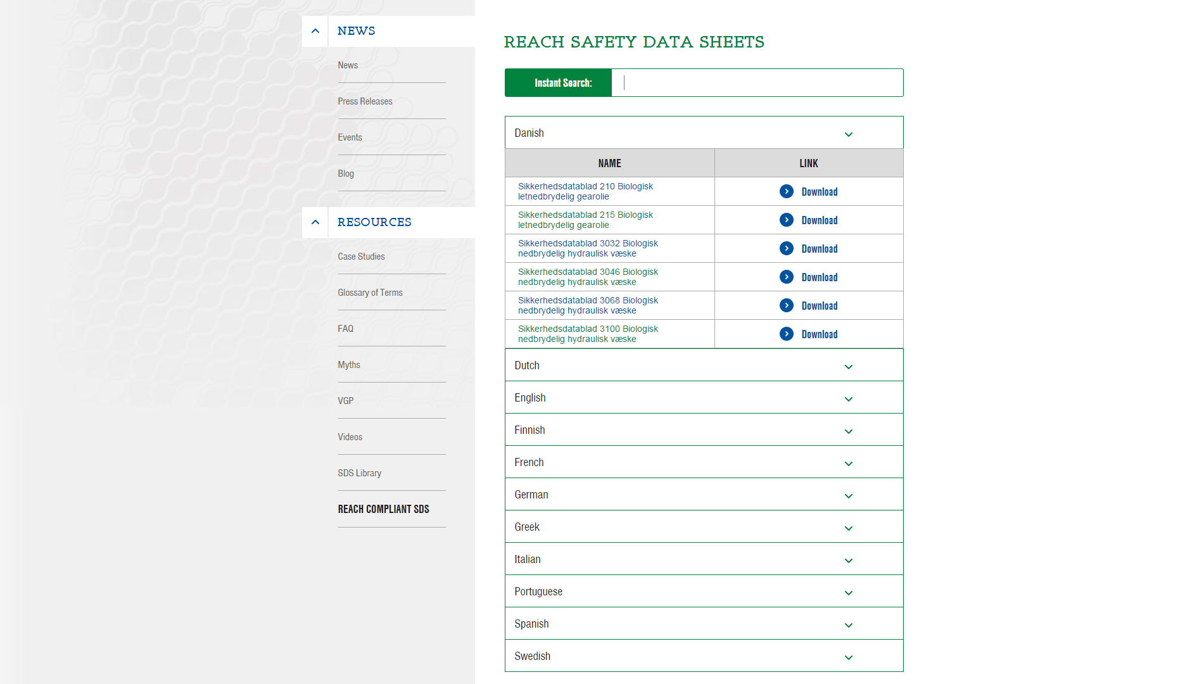The height and width of the screenshot is (684, 1204).
Task: Collapse the Danish language section
Action: [x=704, y=132]
